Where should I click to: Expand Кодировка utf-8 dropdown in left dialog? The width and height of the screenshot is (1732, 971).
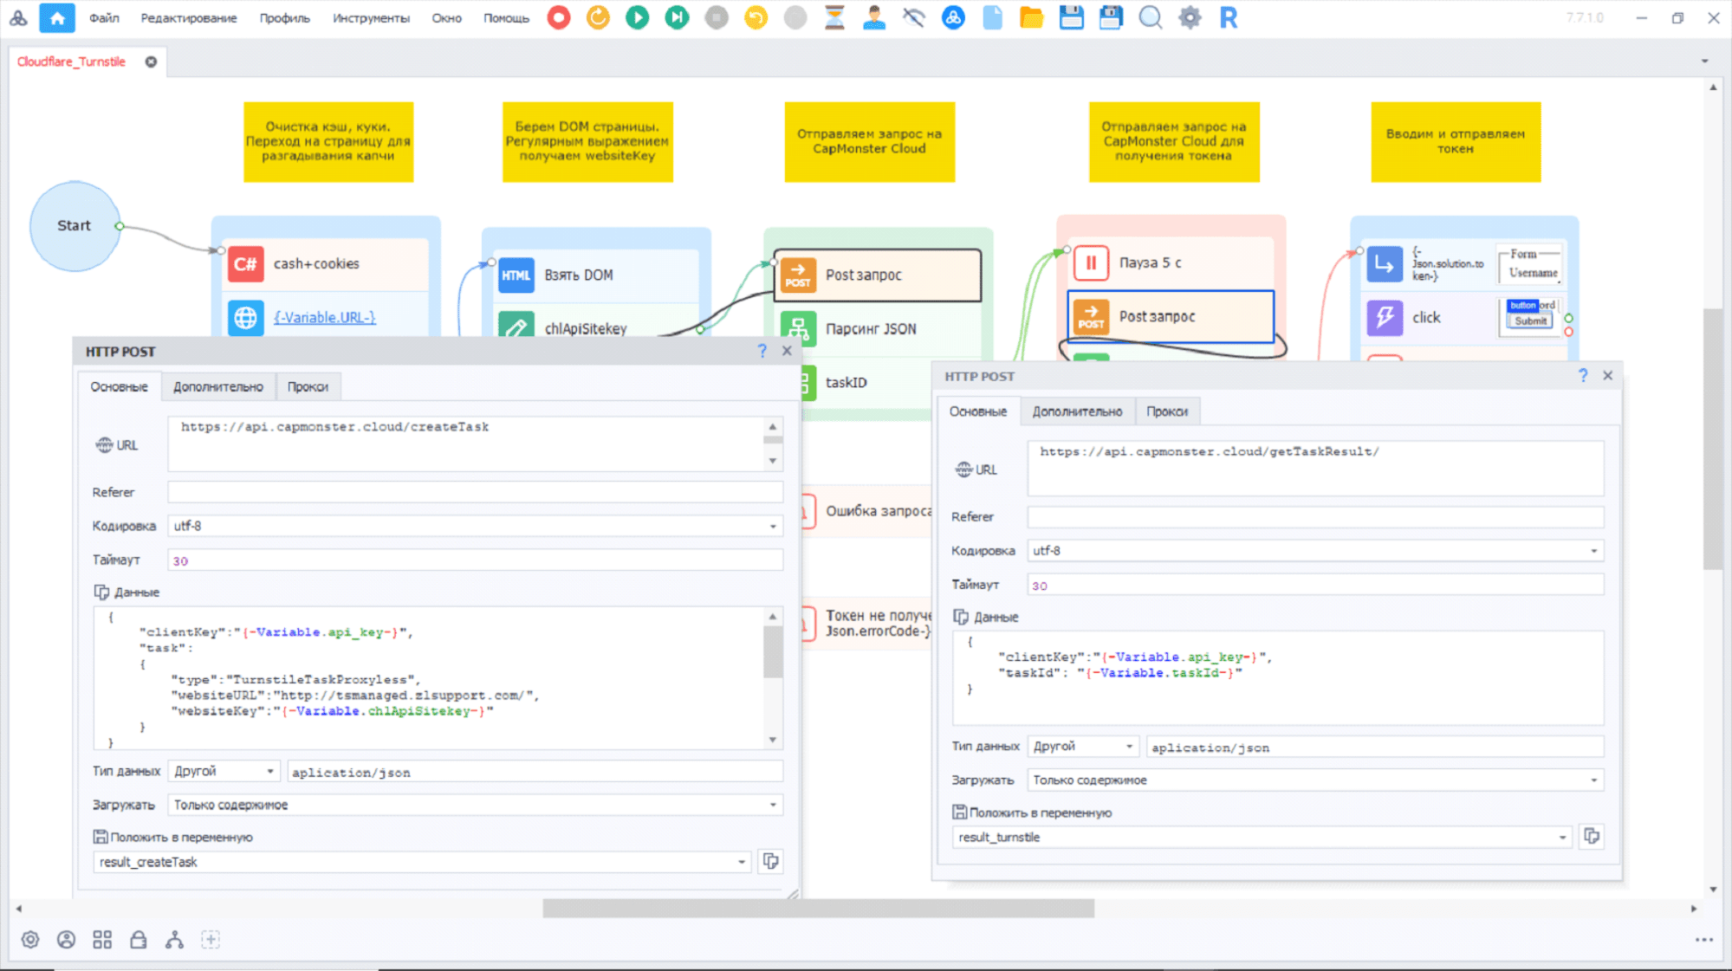point(773,526)
